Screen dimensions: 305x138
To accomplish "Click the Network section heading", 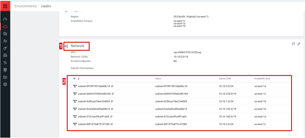I will 77,46.
